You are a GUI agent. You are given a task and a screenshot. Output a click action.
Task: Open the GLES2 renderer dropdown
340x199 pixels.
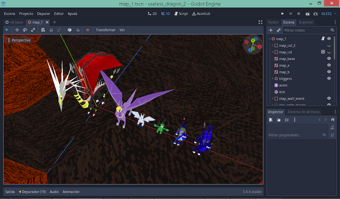click(x=328, y=14)
